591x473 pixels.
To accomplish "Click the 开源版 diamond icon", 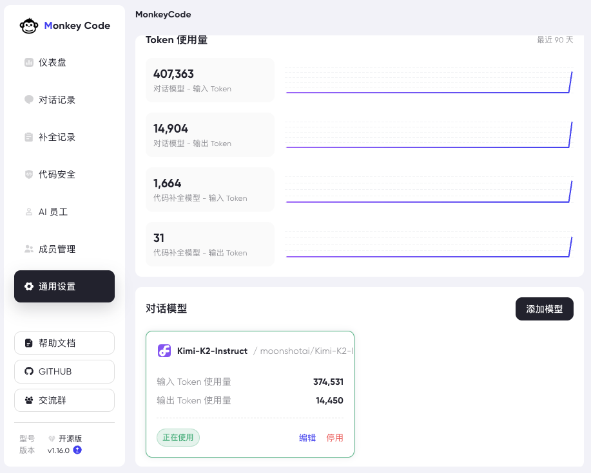I will pyautogui.click(x=51, y=438).
